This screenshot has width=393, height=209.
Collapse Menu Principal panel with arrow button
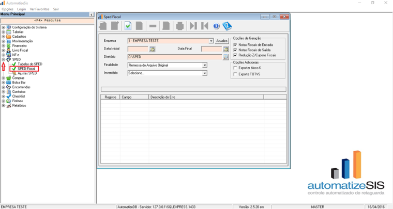click(92, 15)
